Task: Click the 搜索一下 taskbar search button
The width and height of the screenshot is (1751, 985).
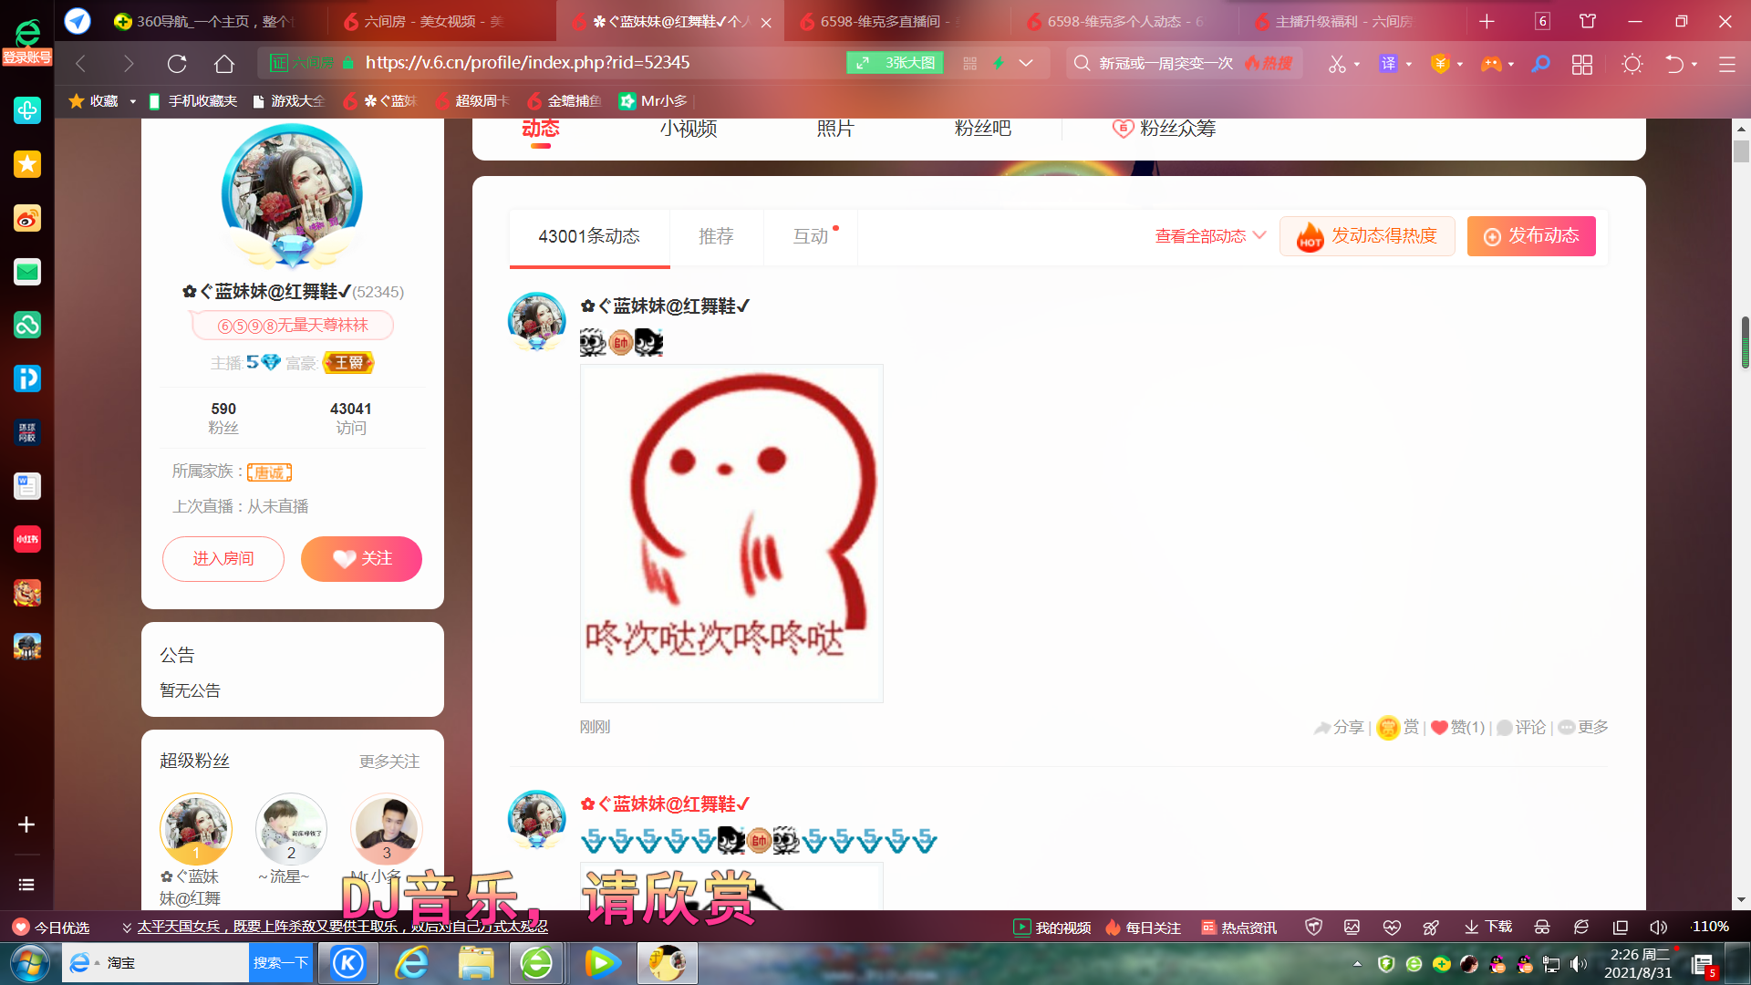Action: coord(281,963)
